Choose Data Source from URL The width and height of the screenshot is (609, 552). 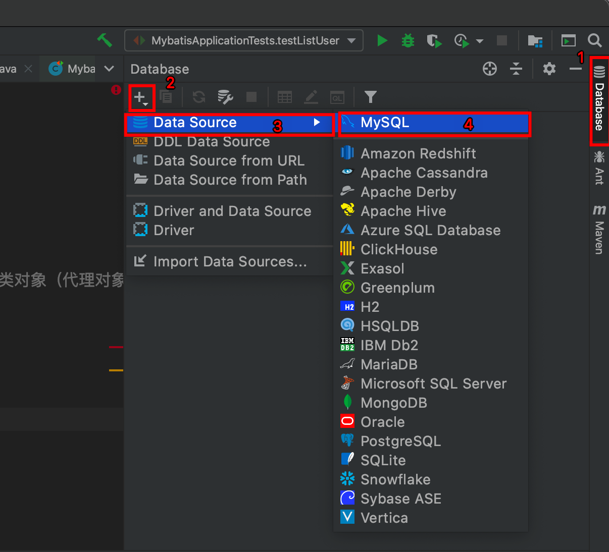point(230,161)
